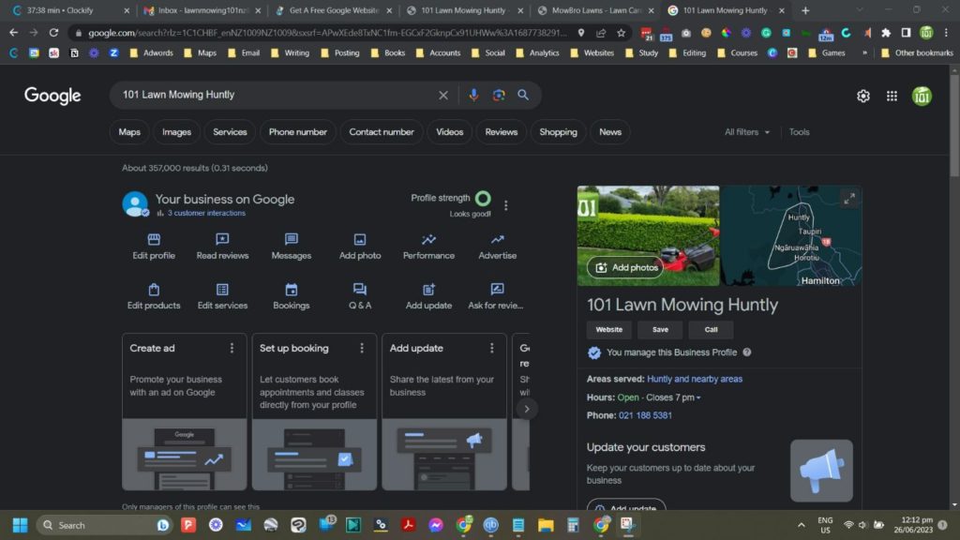This screenshot has height=540, width=960.
Task: Open a new browser tab
Action: tap(805, 10)
